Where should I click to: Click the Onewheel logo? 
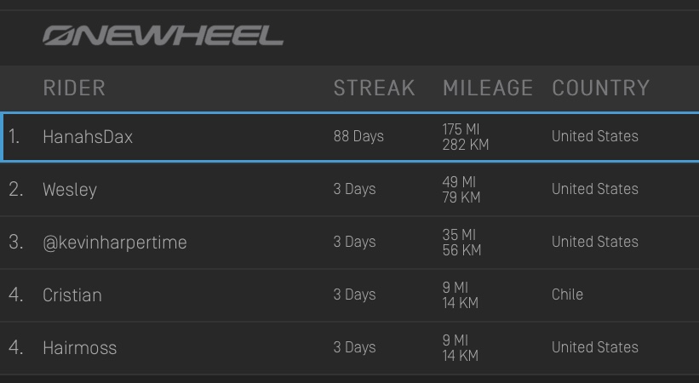pos(163,36)
